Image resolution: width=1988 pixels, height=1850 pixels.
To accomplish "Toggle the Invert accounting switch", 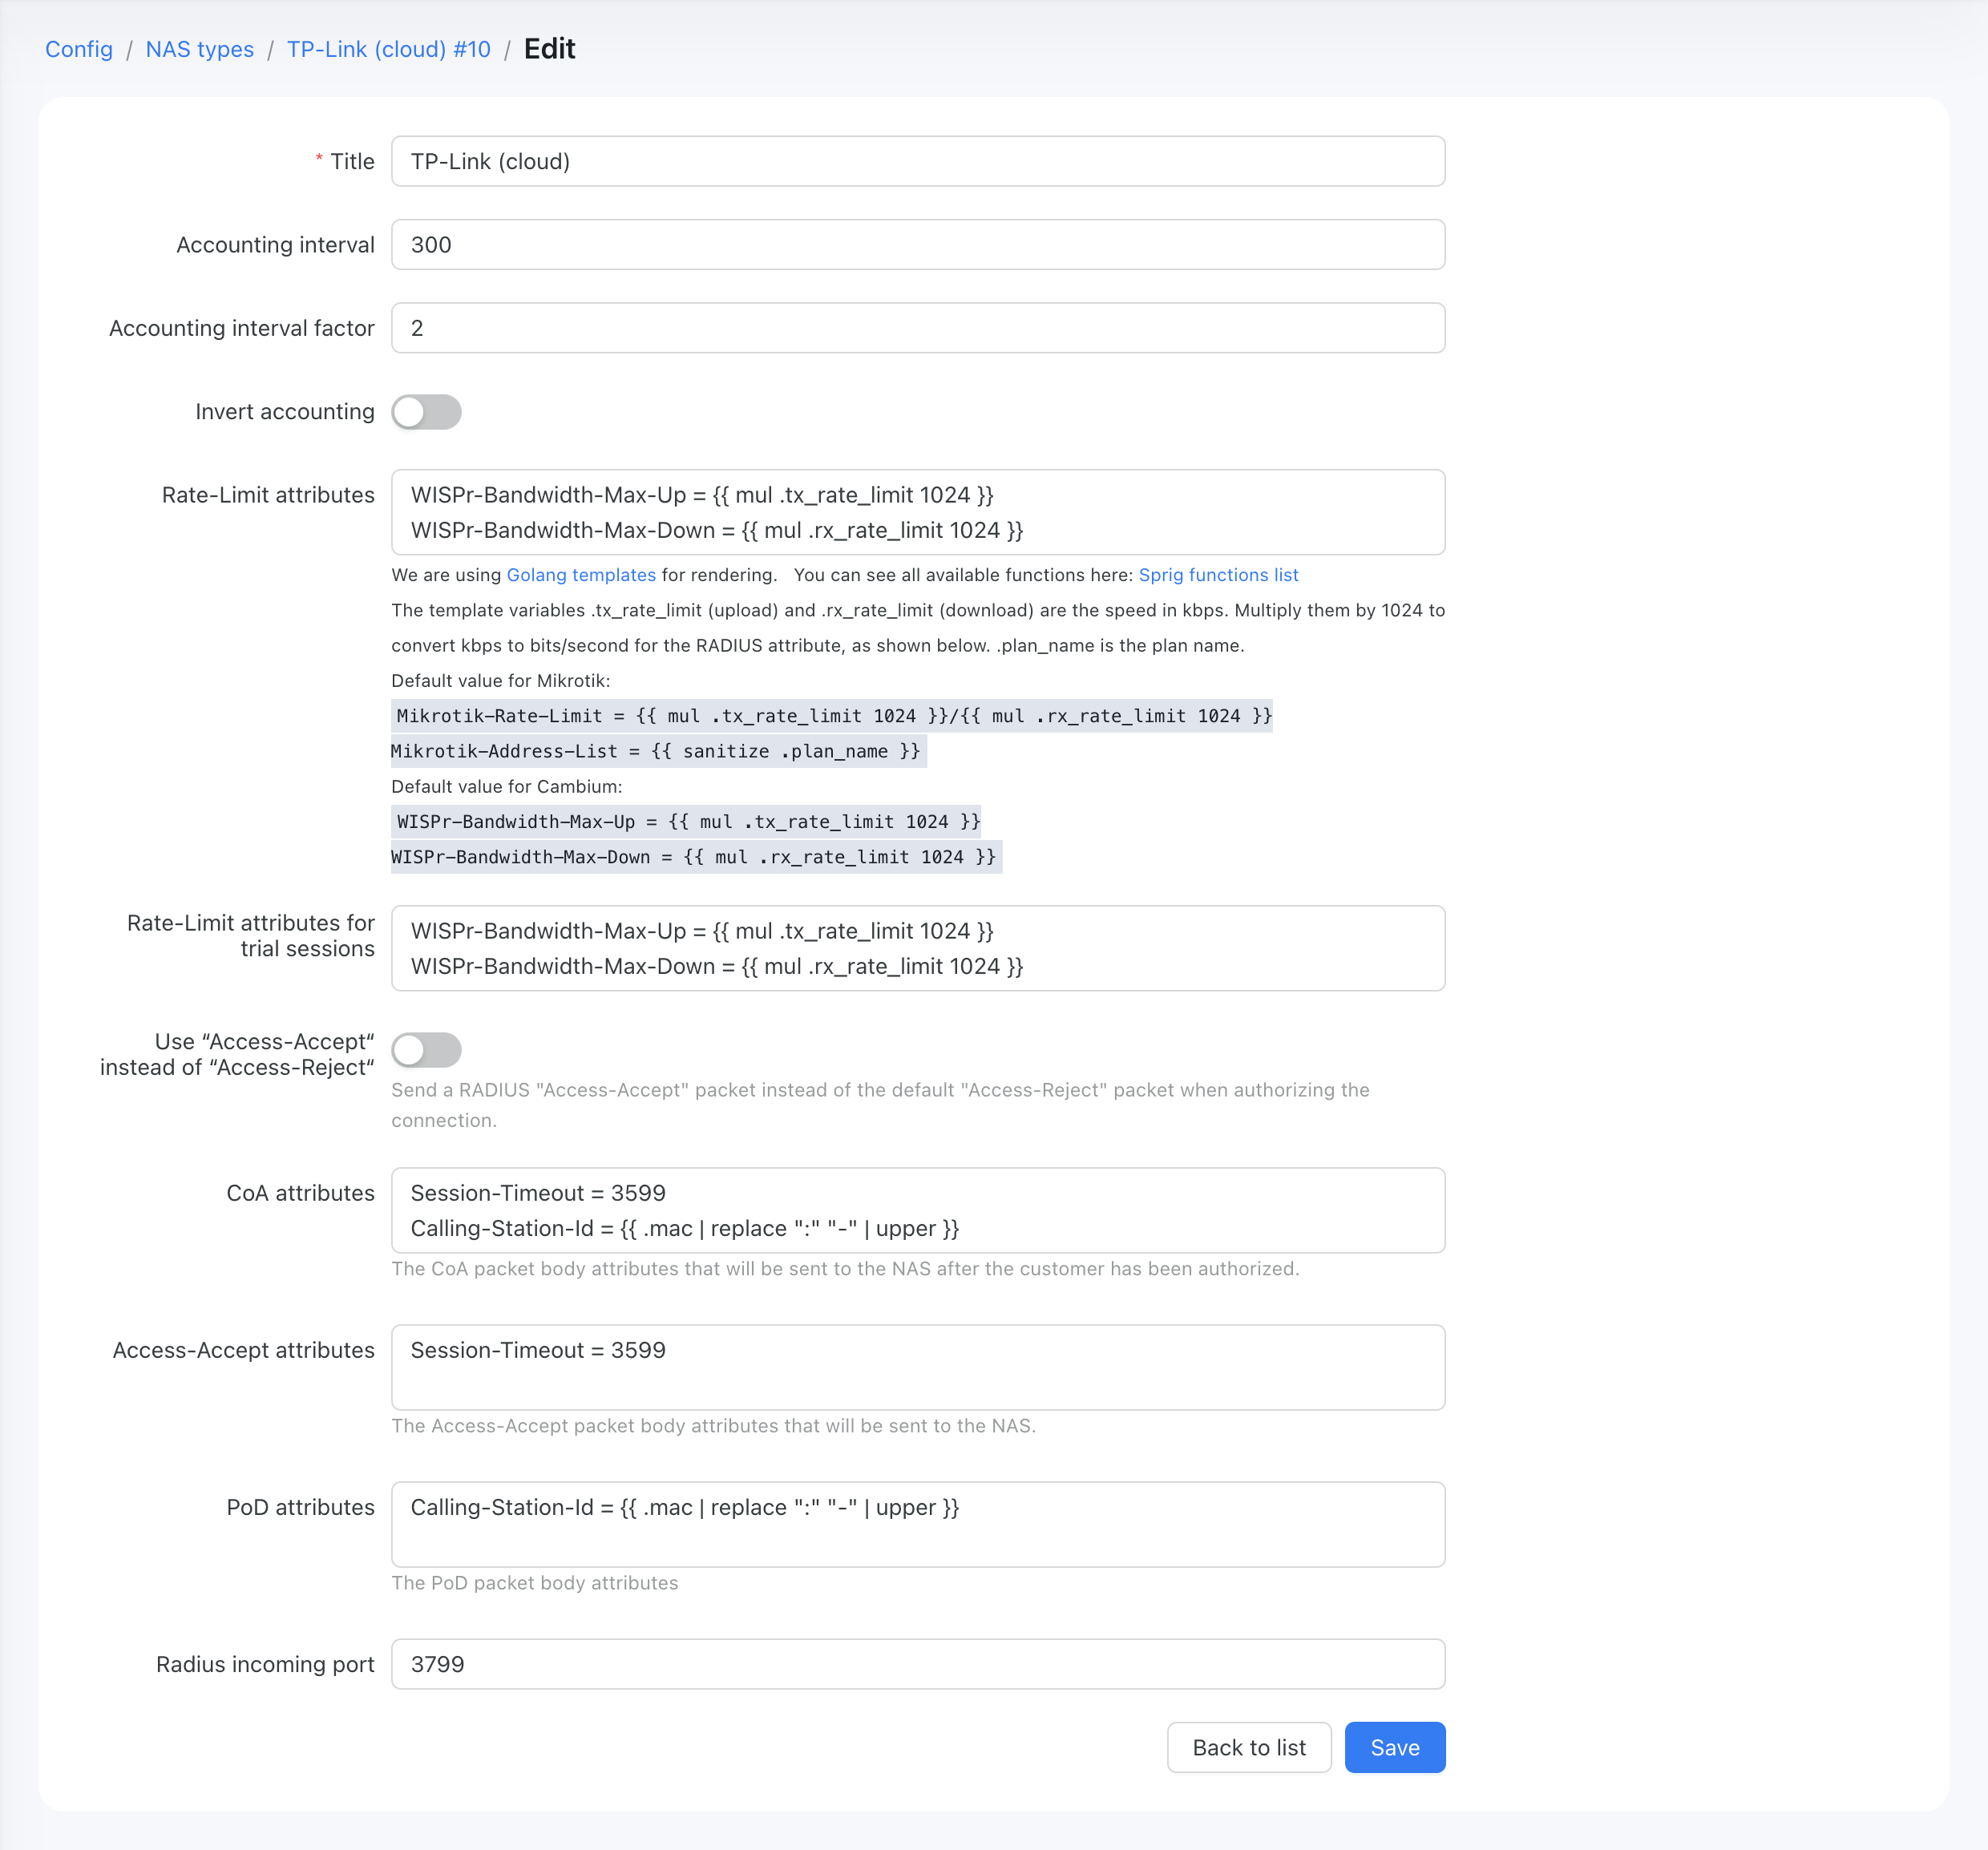I will (x=426, y=412).
